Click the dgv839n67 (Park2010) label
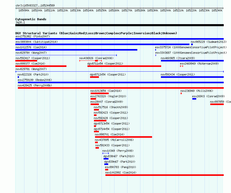Image resolution: width=231 pixels, height=193 pixels. (x=120, y=162)
